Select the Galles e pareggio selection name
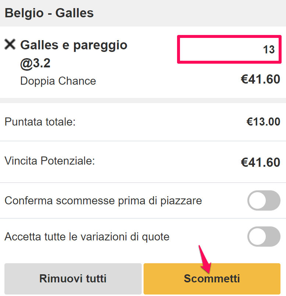 tap(74, 45)
